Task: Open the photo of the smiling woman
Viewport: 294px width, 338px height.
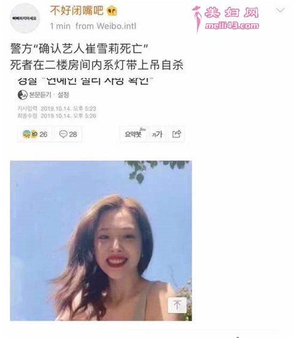Action: [100, 240]
